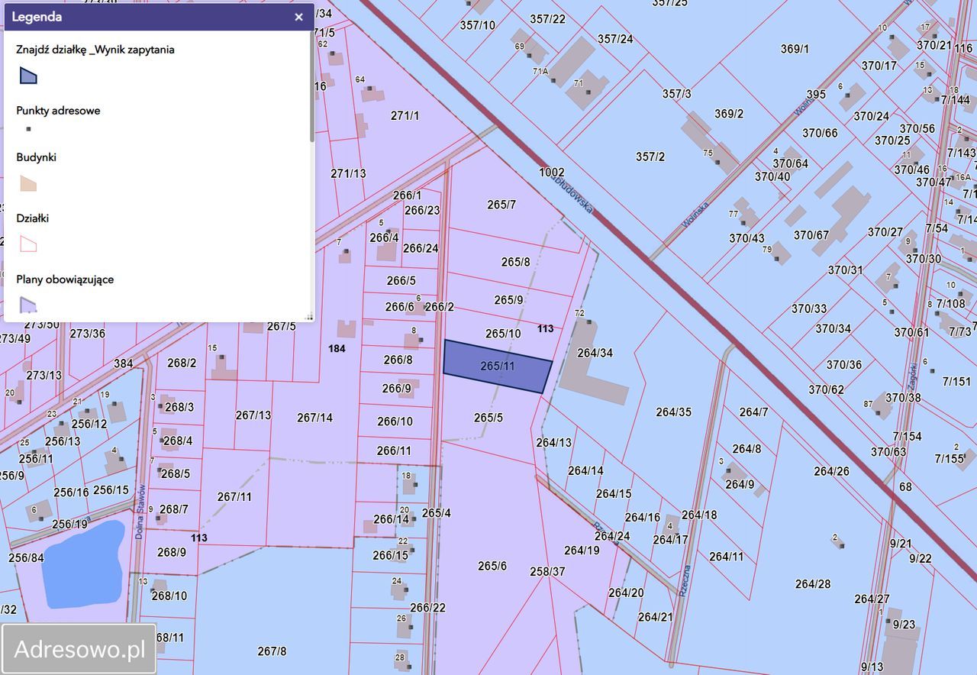
Task: Click parcel label 370/67
Action: [811, 235]
